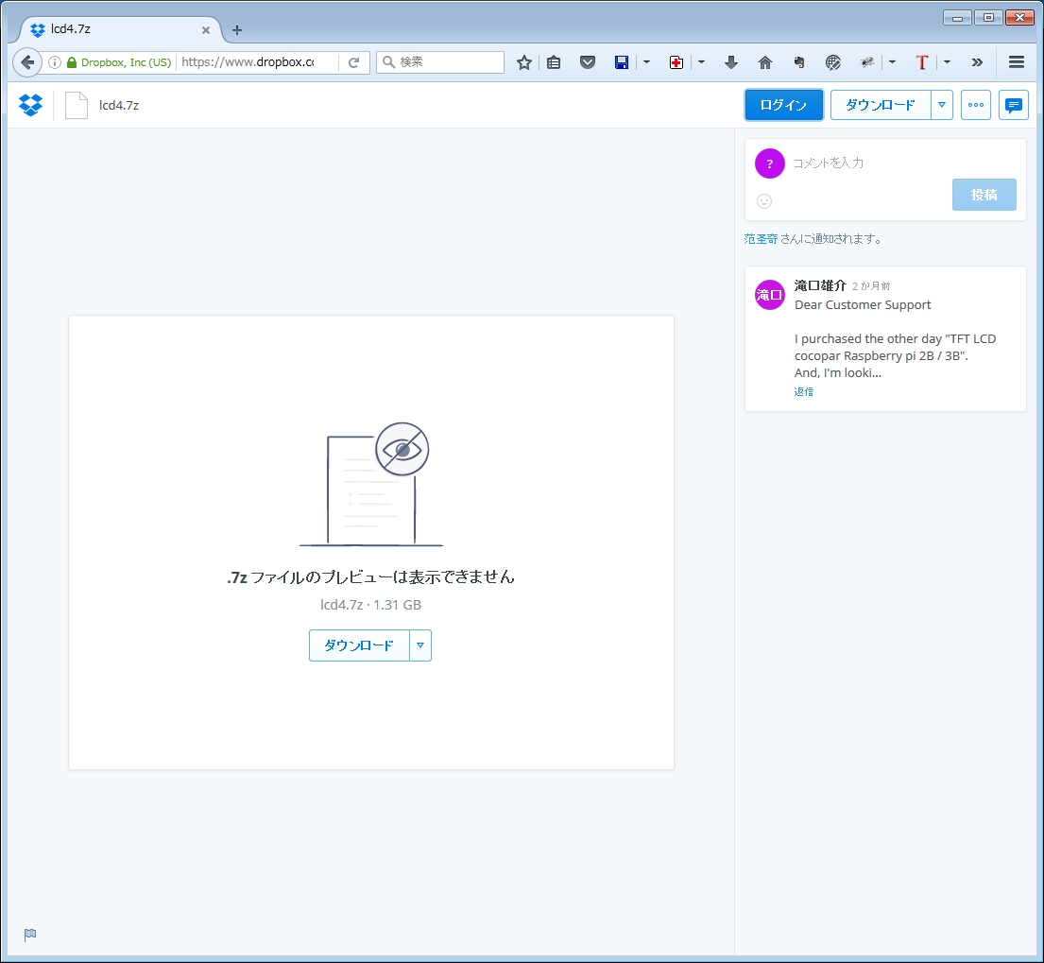
Task: Click the Dropbox logo in the header
Action: pos(31,105)
